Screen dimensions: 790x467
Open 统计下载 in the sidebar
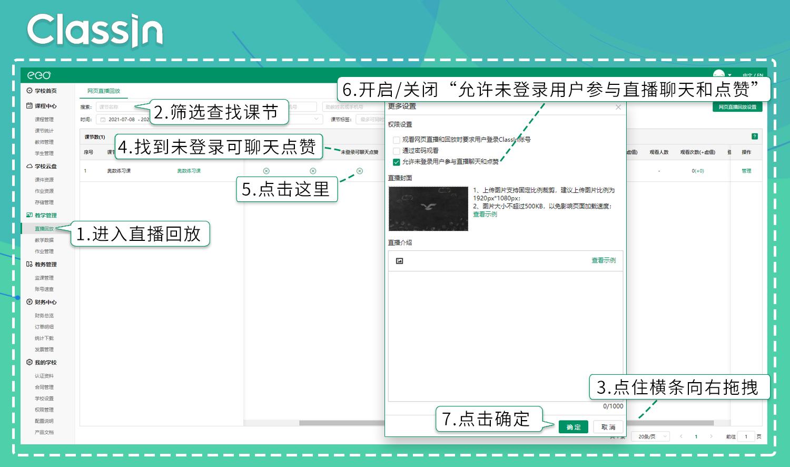(44, 338)
